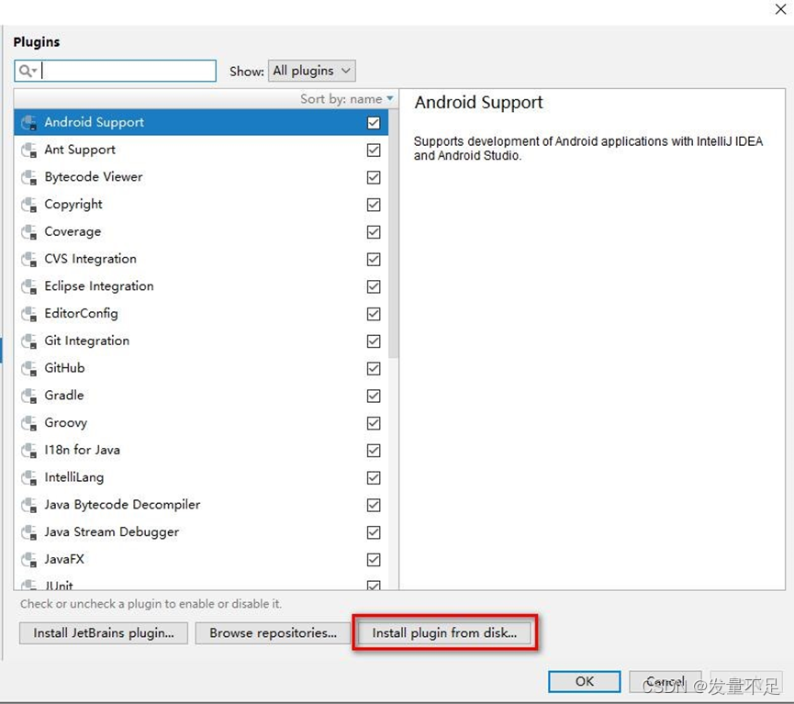Click the Bytecode Viewer plugin icon

click(28, 177)
